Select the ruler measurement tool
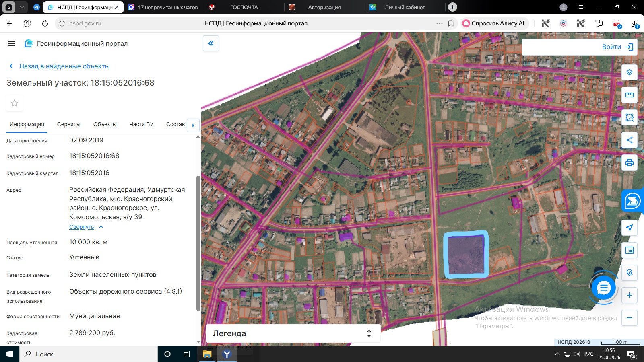Viewport: 644px width, 362px height. 630,95
